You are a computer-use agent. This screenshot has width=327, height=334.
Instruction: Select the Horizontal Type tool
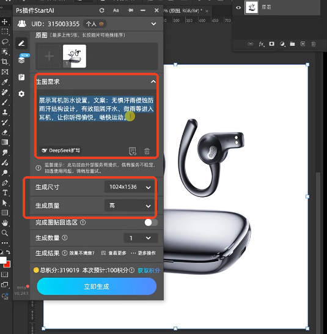(5, 193)
